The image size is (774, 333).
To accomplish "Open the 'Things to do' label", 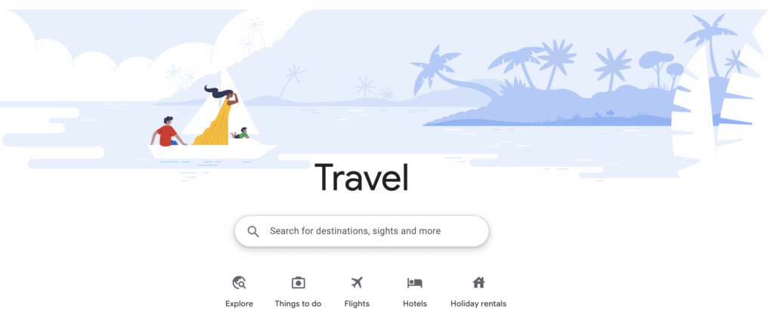I will point(298,304).
